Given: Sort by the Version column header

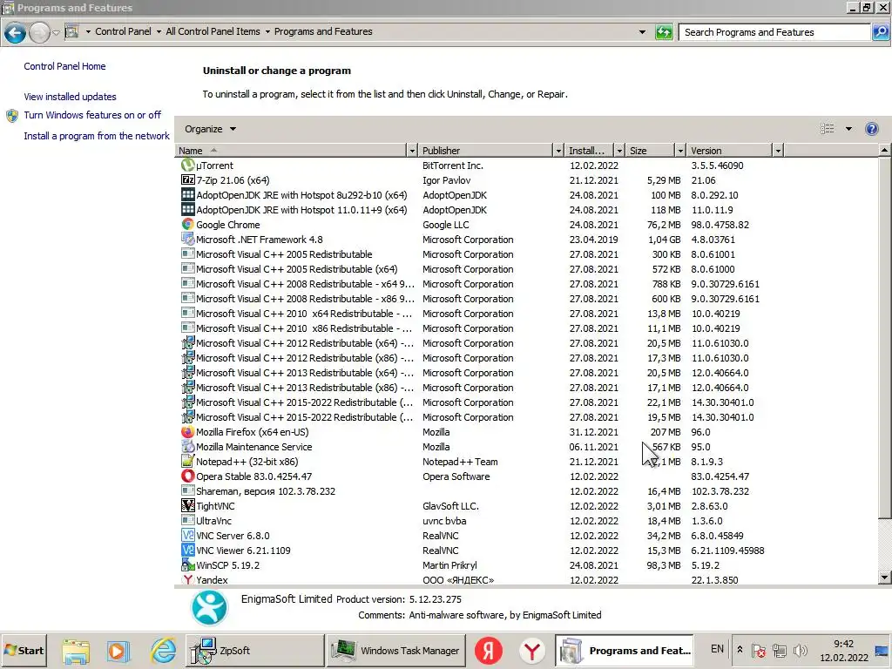Looking at the screenshot, I should tap(729, 150).
